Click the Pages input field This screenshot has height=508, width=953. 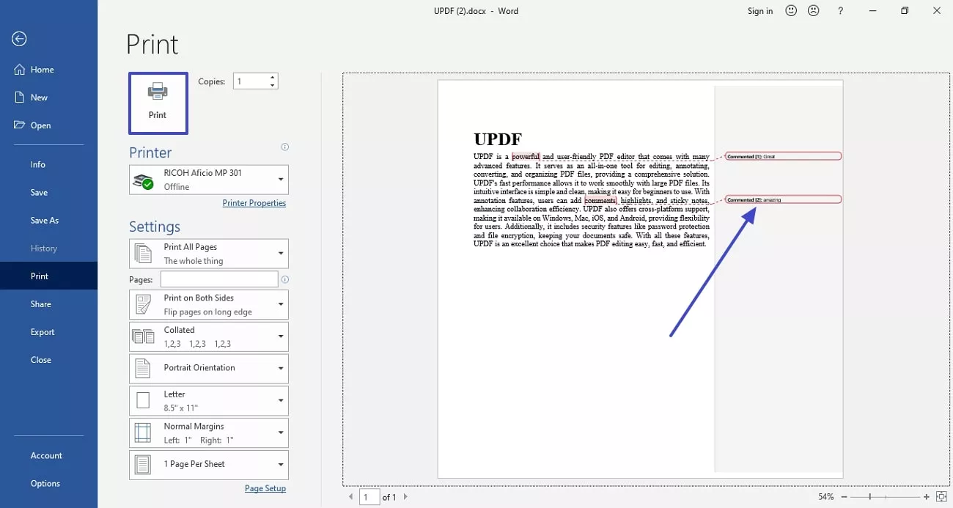(219, 279)
